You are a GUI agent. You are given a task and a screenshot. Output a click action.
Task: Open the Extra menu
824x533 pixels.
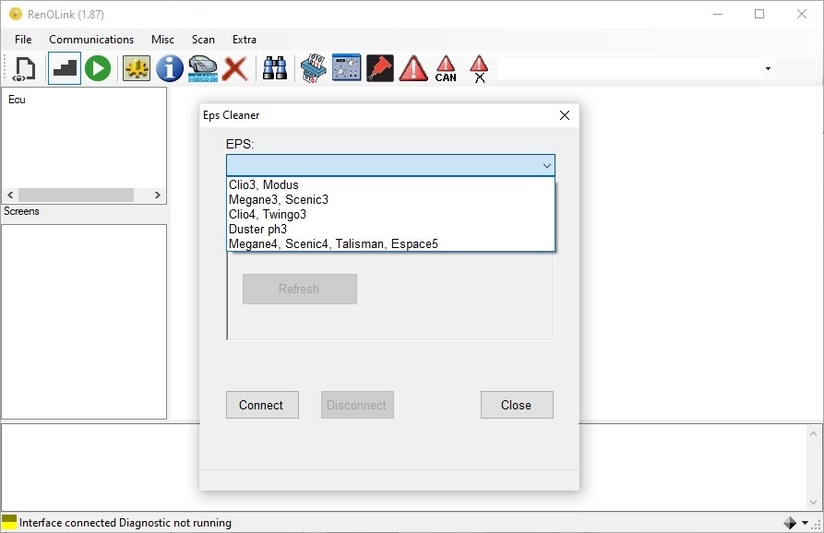pos(245,40)
